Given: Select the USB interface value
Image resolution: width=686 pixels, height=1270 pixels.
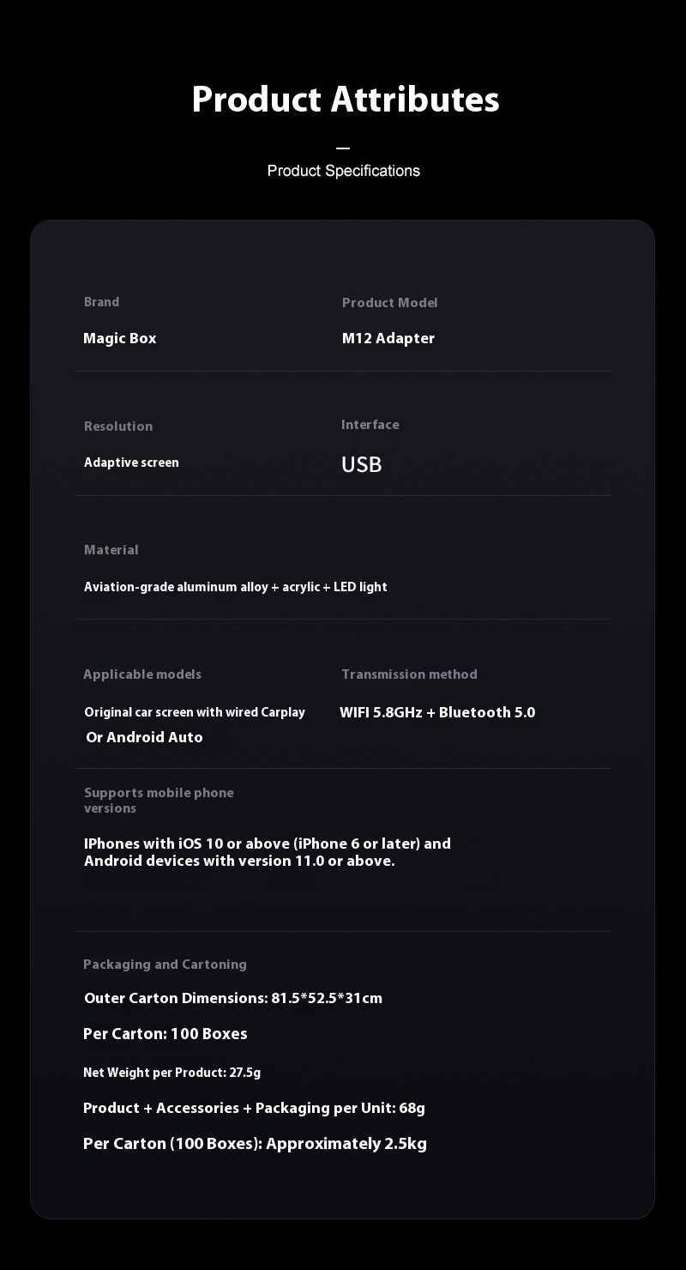Looking at the screenshot, I should pos(361,464).
